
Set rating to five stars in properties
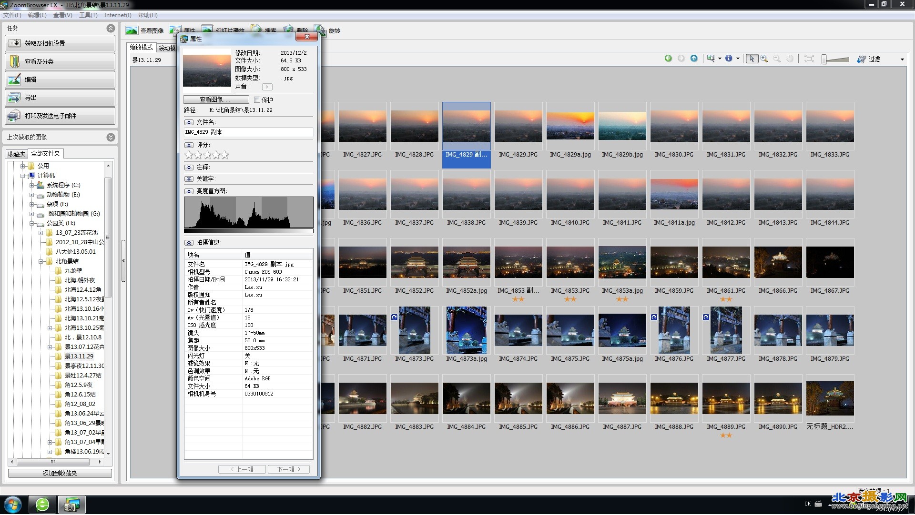point(225,155)
